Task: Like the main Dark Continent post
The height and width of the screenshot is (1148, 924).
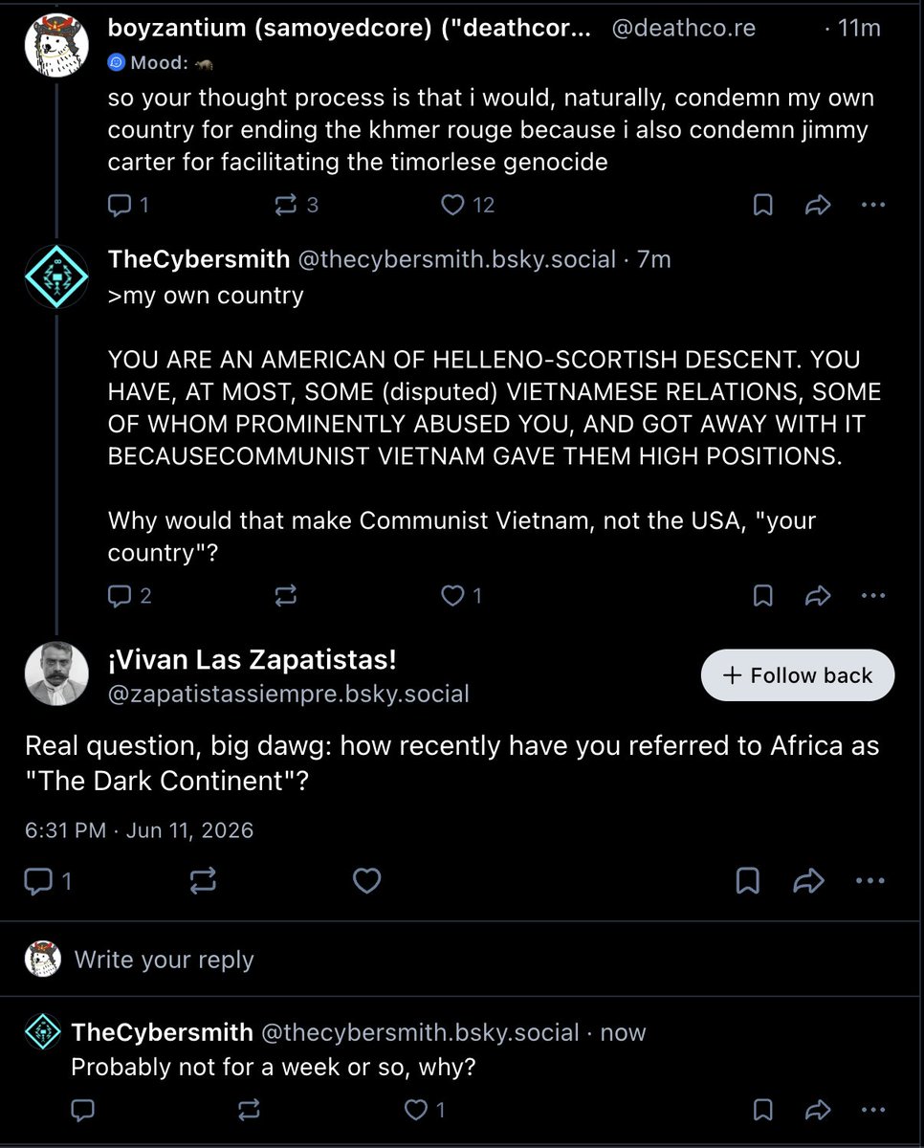Action: (367, 881)
